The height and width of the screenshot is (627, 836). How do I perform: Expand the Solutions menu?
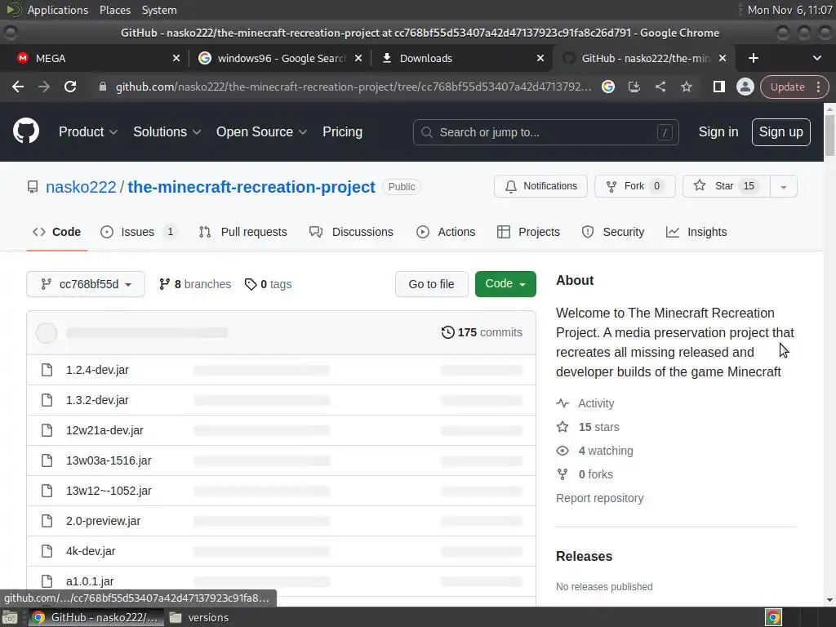point(167,131)
